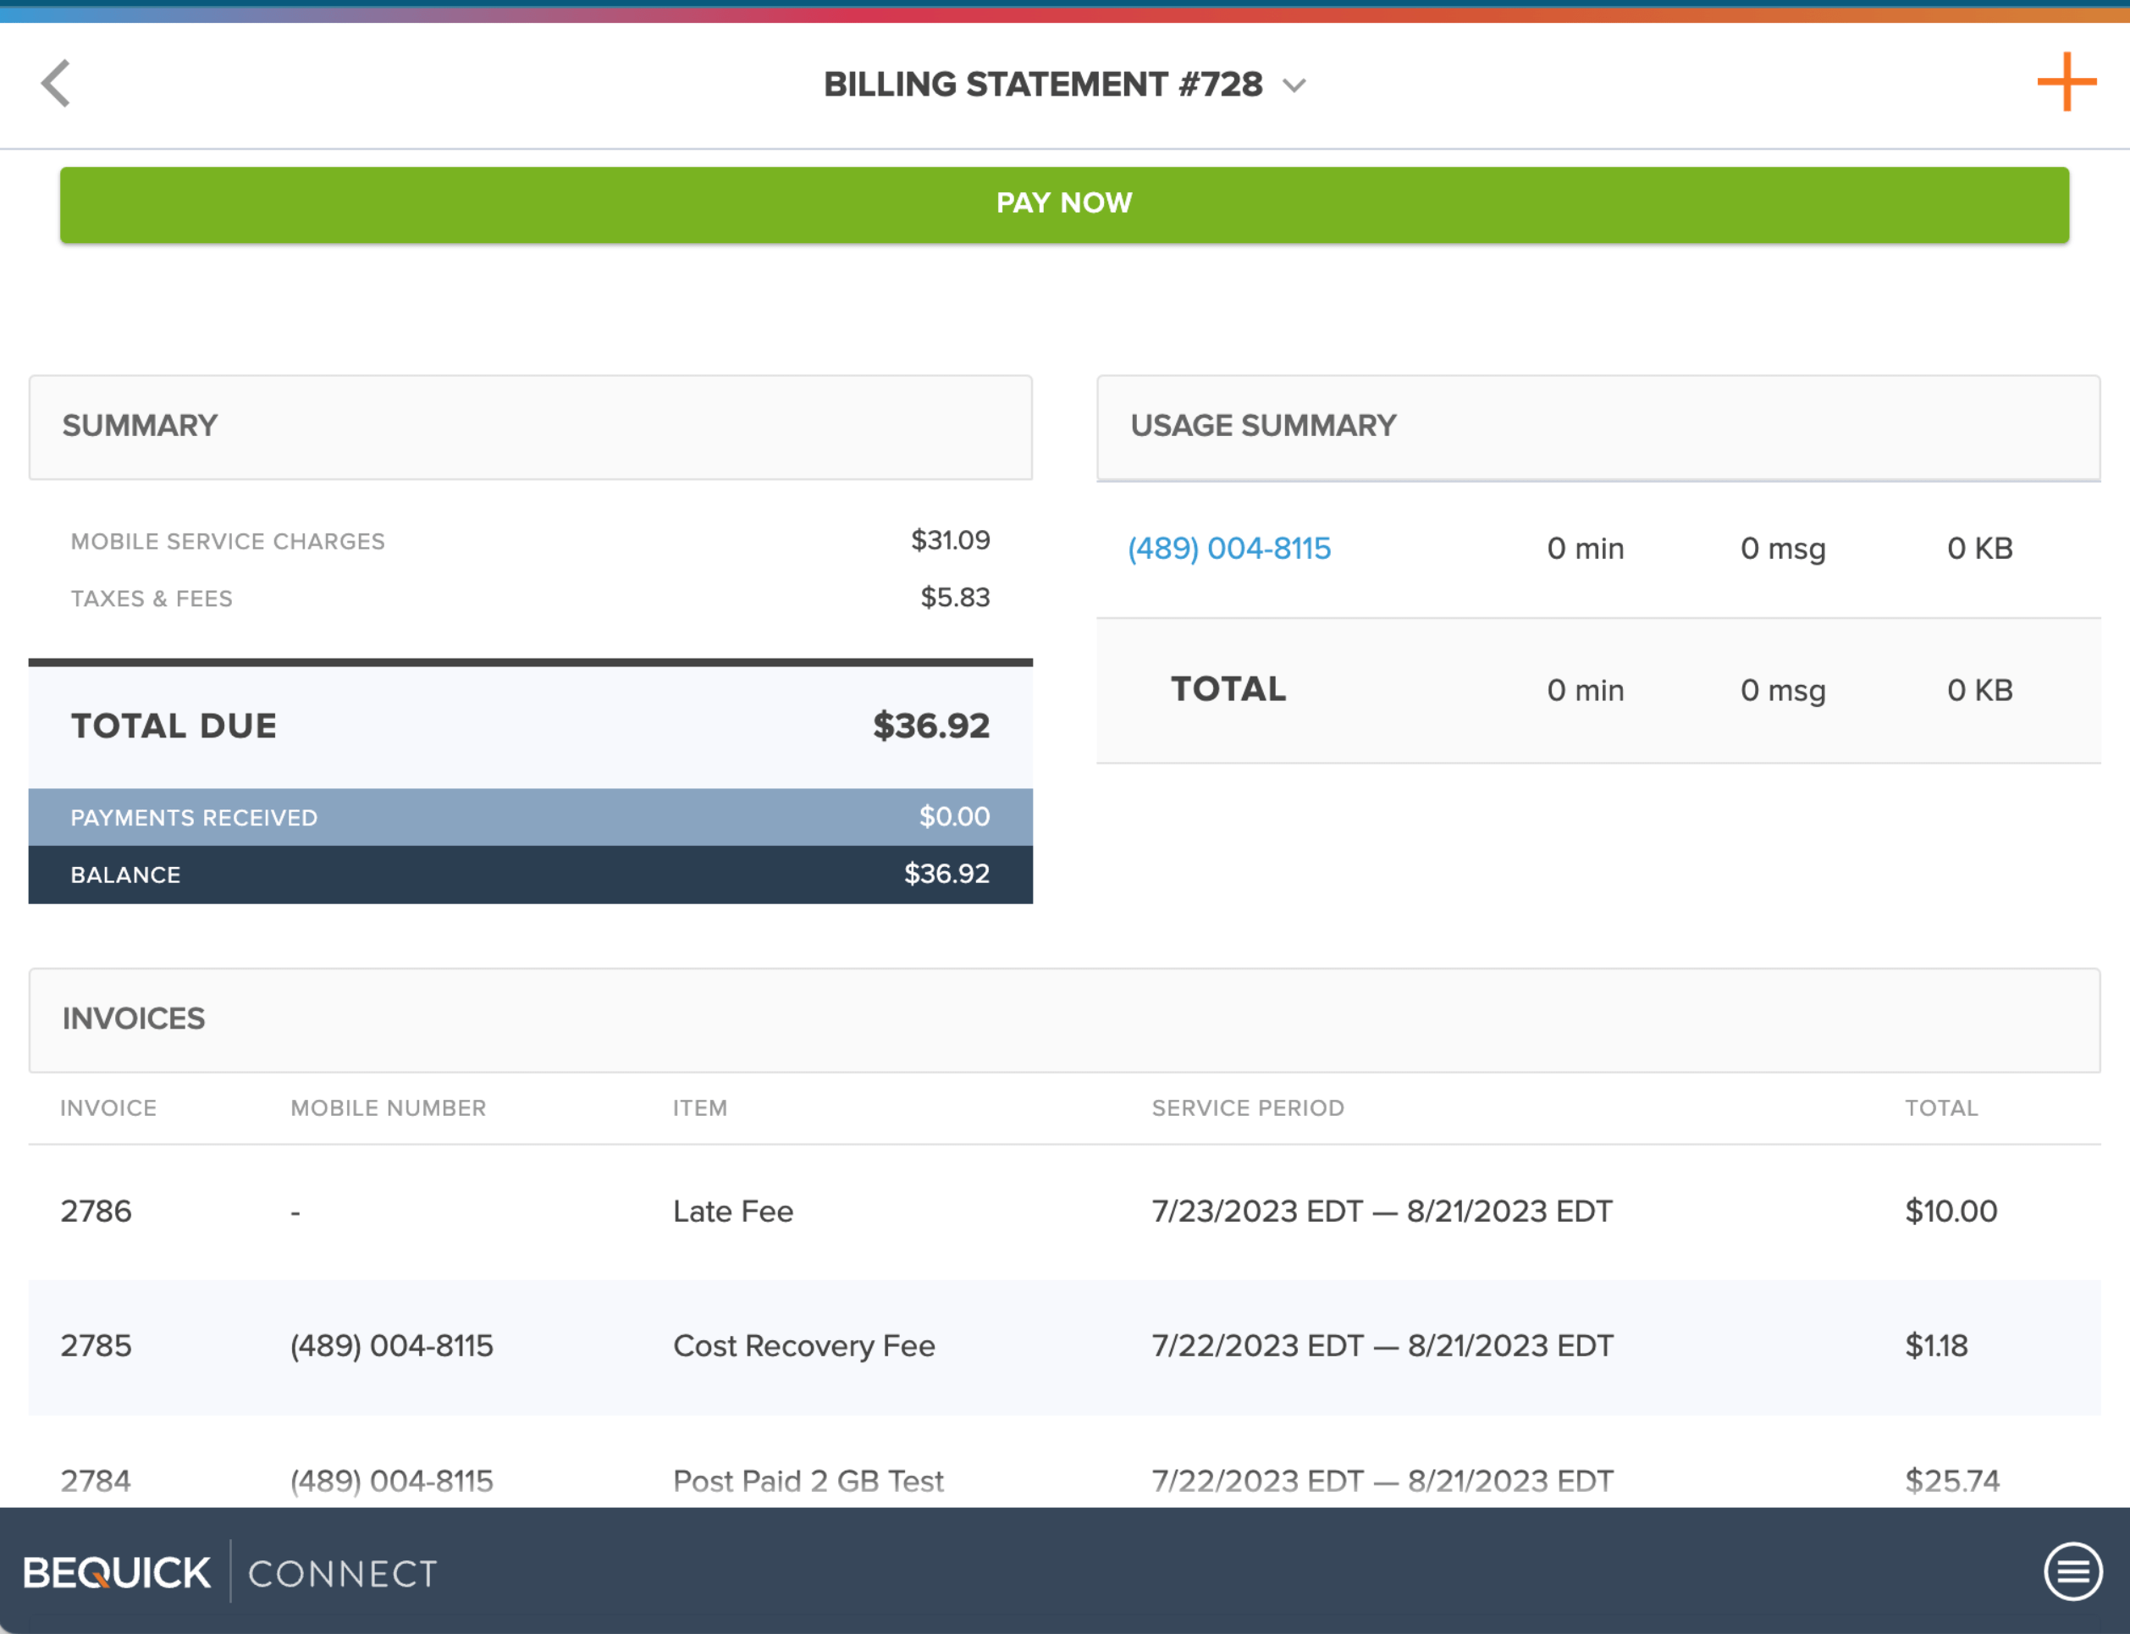
Task: Expand the INVOICES section header
Action: 133,1019
